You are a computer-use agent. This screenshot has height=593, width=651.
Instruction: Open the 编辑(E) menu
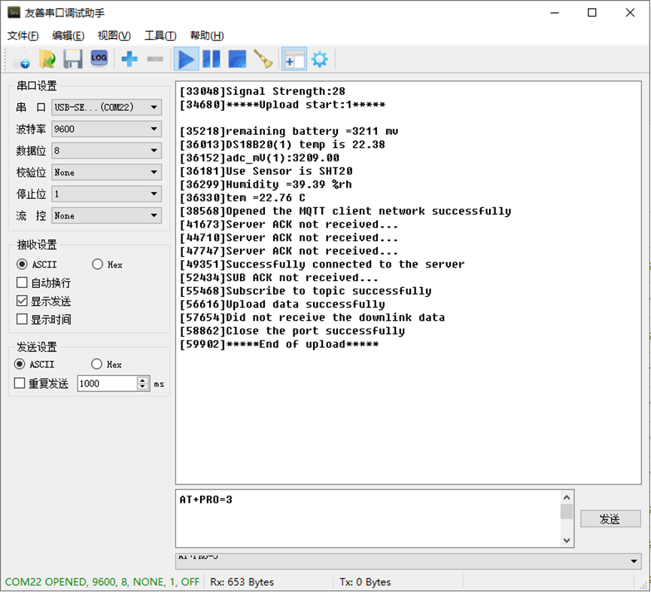[x=68, y=35]
